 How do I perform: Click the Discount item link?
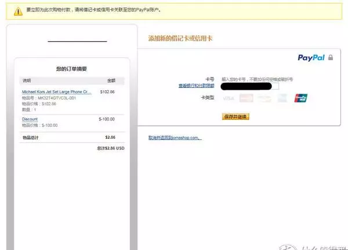click(30, 119)
